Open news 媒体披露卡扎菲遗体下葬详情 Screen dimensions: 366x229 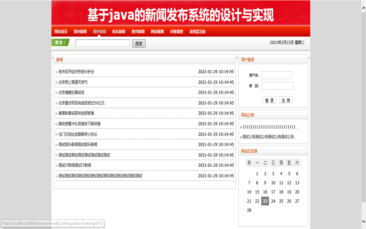click(x=79, y=124)
